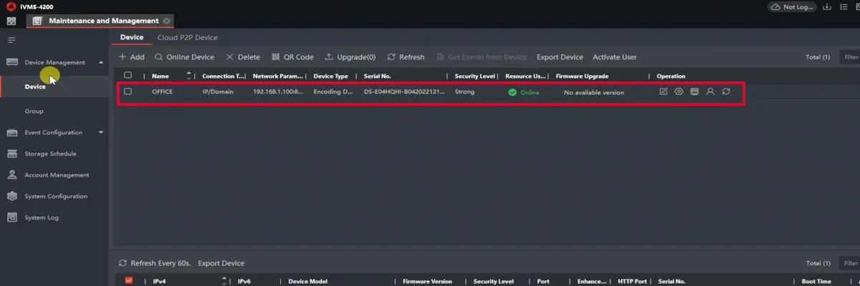Click Export Device in top toolbar

560,57
